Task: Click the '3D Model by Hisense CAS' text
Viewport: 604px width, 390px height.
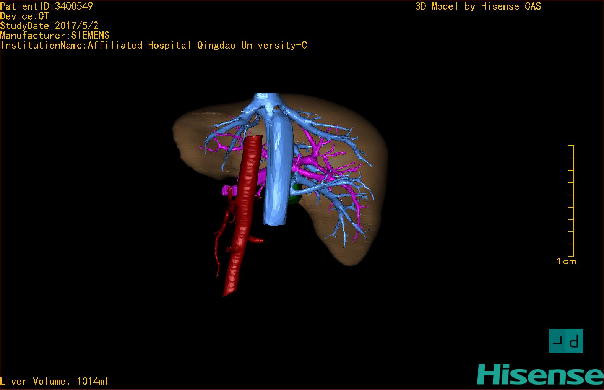Action: [x=478, y=6]
